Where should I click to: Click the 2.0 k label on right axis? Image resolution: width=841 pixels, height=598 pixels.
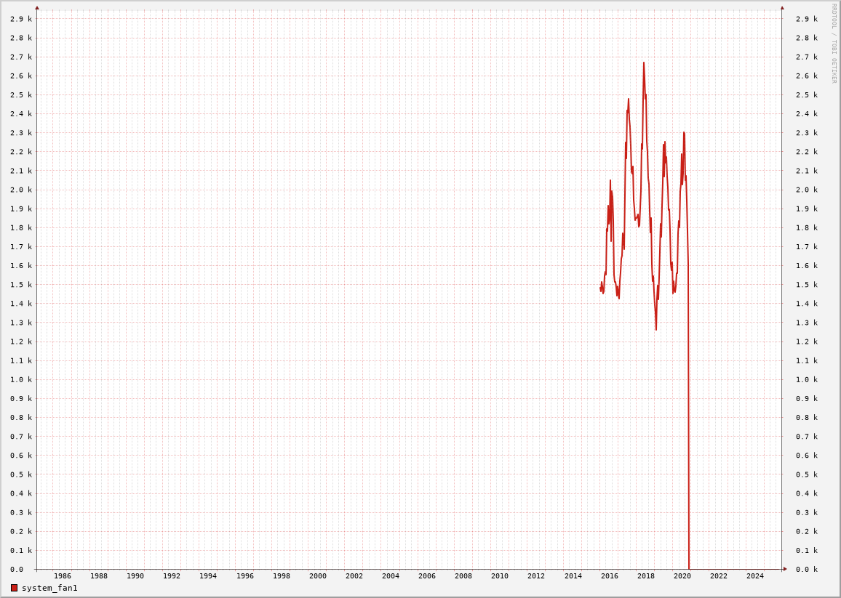click(x=806, y=190)
